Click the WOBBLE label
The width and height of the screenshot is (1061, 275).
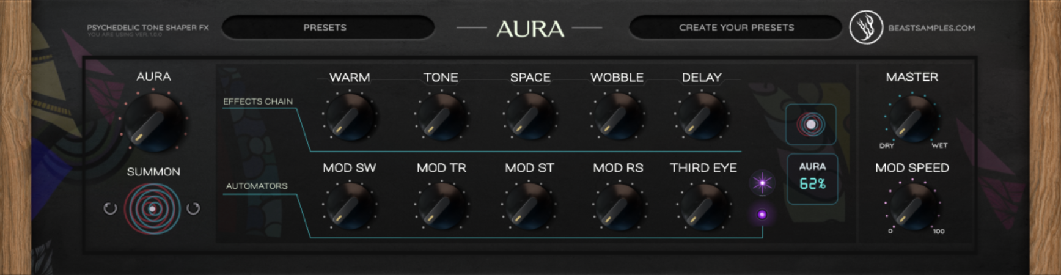pos(617,78)
